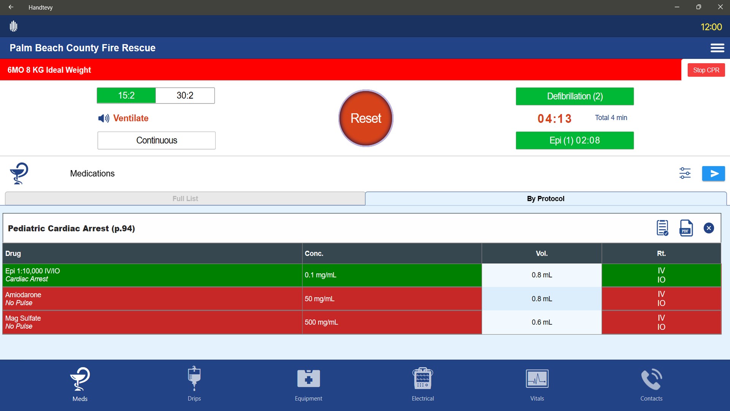Click the blue send arrow button

pyautogui.click(x=713, y=174)
